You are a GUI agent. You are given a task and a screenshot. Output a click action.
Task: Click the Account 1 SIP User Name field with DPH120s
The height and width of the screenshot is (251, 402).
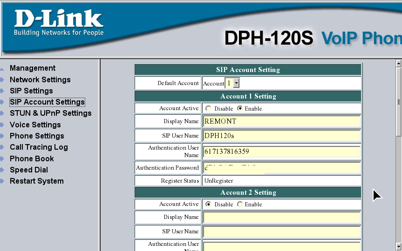(282, 136)
